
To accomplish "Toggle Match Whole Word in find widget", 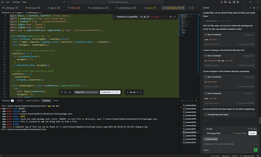I will [144, 17].
